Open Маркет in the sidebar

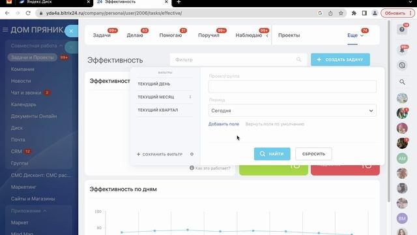pos(20,223)
